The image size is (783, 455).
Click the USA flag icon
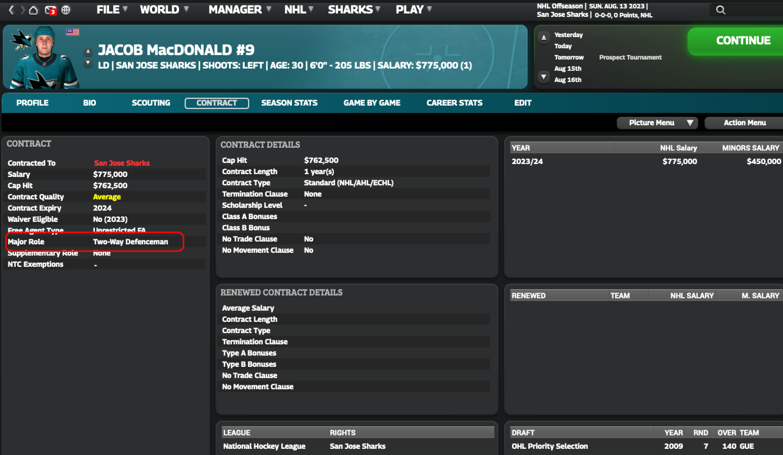pyautogui.click(x=72, y=32)
